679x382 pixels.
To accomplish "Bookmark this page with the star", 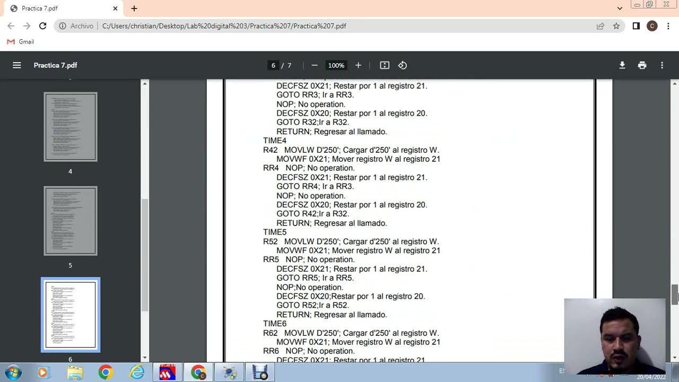I will click(616, 26).
